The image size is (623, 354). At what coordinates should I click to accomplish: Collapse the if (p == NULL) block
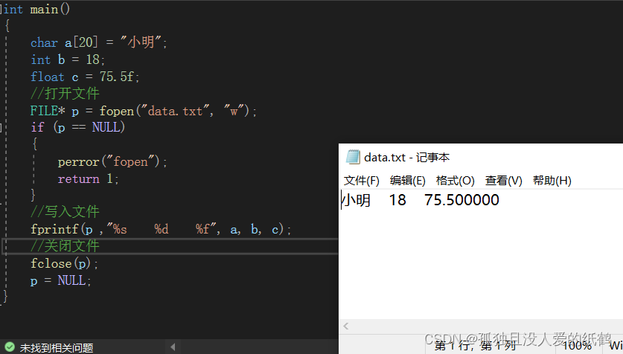1,127
